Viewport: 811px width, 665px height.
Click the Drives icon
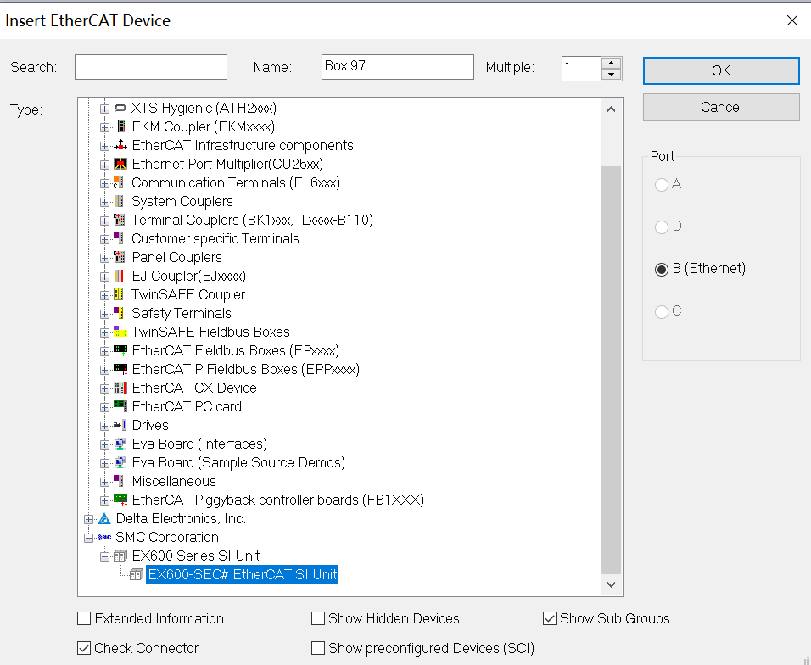pos(120,425)
